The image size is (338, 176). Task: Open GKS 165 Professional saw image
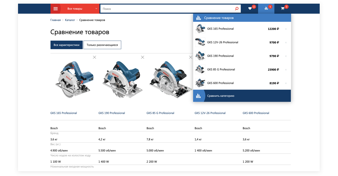click(x=74, y=79)
